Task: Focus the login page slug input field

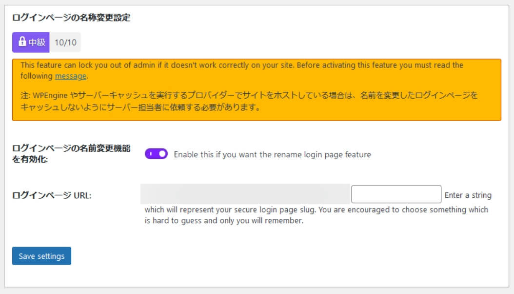Action: (396, 194)
